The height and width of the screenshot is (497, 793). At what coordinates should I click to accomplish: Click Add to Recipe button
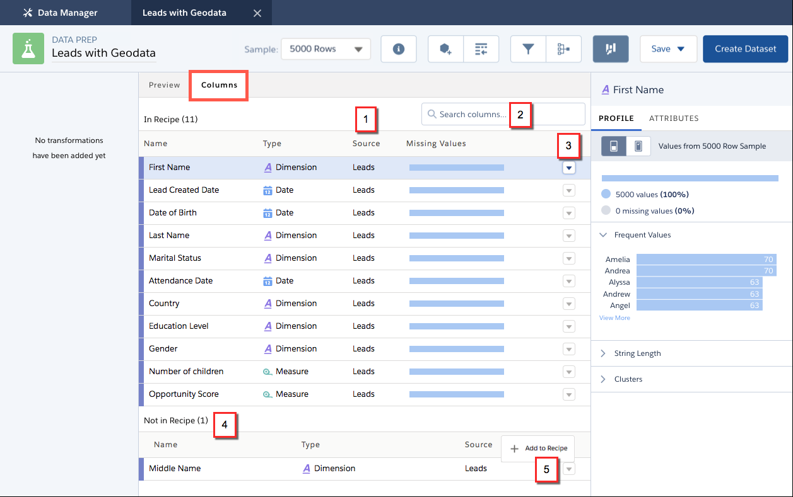(538, 448)
